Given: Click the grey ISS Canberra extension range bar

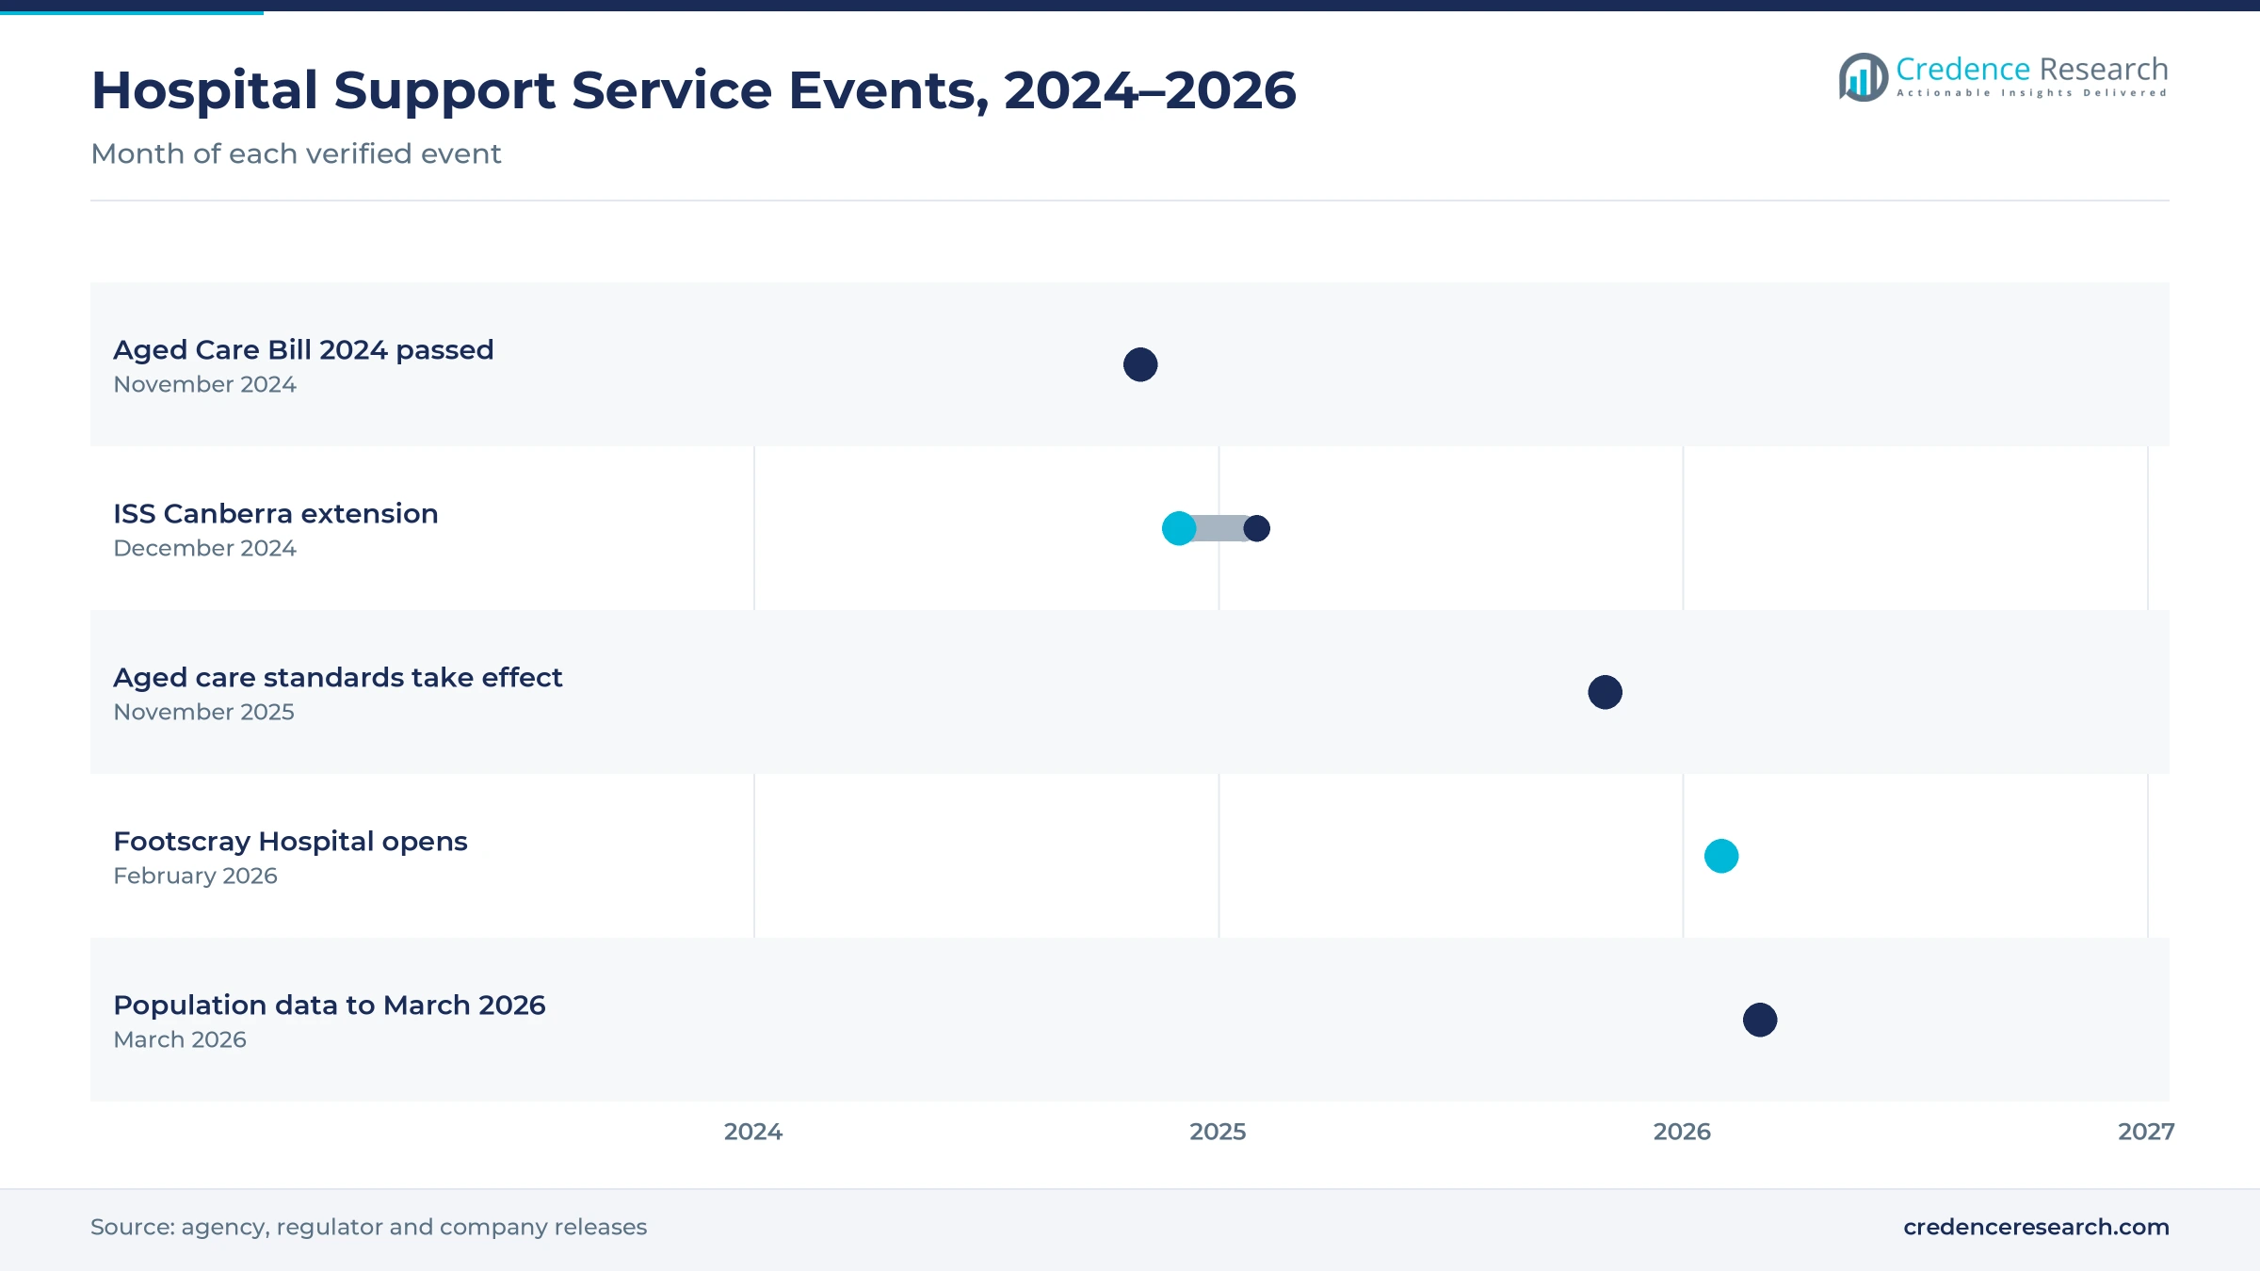Looking at the screenshot, I should [1219, 528].
